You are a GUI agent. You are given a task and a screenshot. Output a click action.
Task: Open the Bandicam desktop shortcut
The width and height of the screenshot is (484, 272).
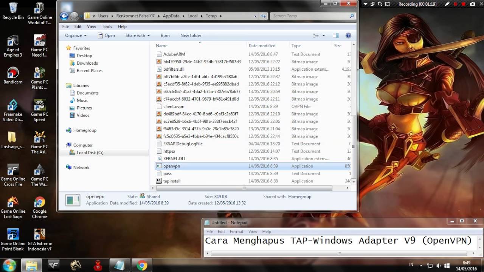click(x=13, y=75)
